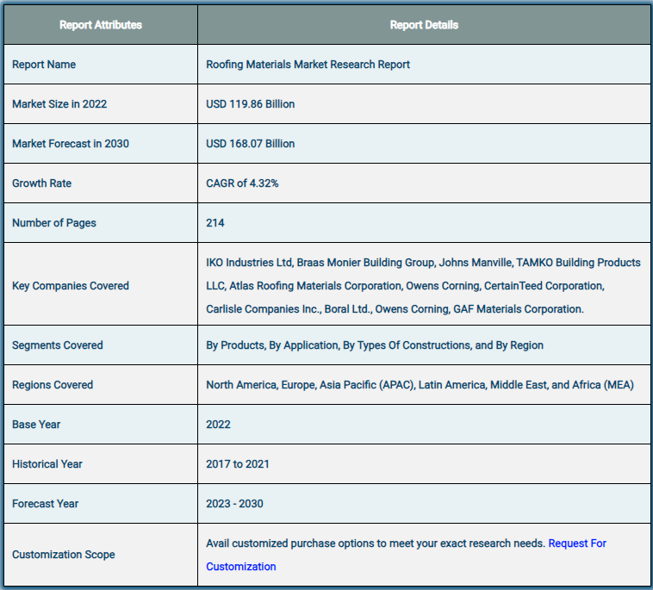The height and width of the screenshot is (590, 653).
Task: Click the Growth Rate label
Action: pos(41,183)
